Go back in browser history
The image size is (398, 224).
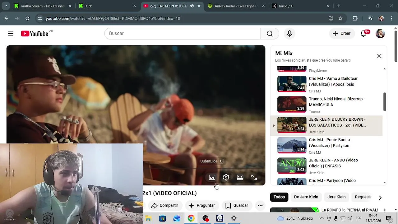coord(7,18)
